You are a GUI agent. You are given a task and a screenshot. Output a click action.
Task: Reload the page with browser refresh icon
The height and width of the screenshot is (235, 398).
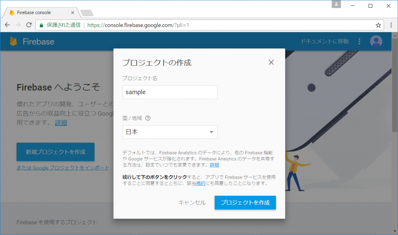(29, 25)
